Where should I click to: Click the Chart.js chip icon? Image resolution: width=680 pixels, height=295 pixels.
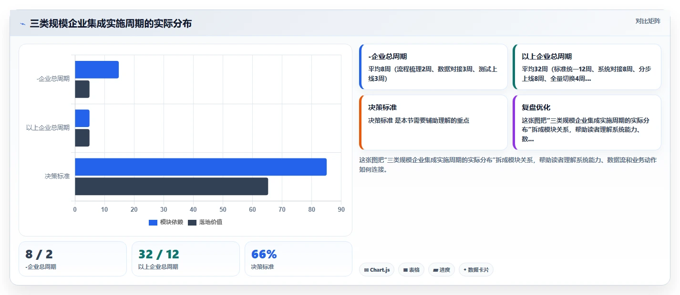[366, 270]
